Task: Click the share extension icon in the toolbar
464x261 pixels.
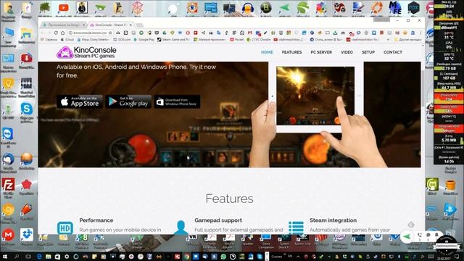Action: (x=203, y=33)
